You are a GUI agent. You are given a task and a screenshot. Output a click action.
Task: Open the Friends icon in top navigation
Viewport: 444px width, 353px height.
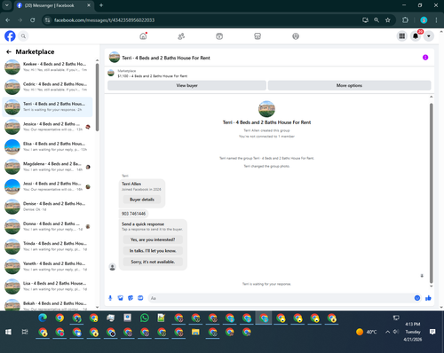pyautogui.click(x=181, y=36)
